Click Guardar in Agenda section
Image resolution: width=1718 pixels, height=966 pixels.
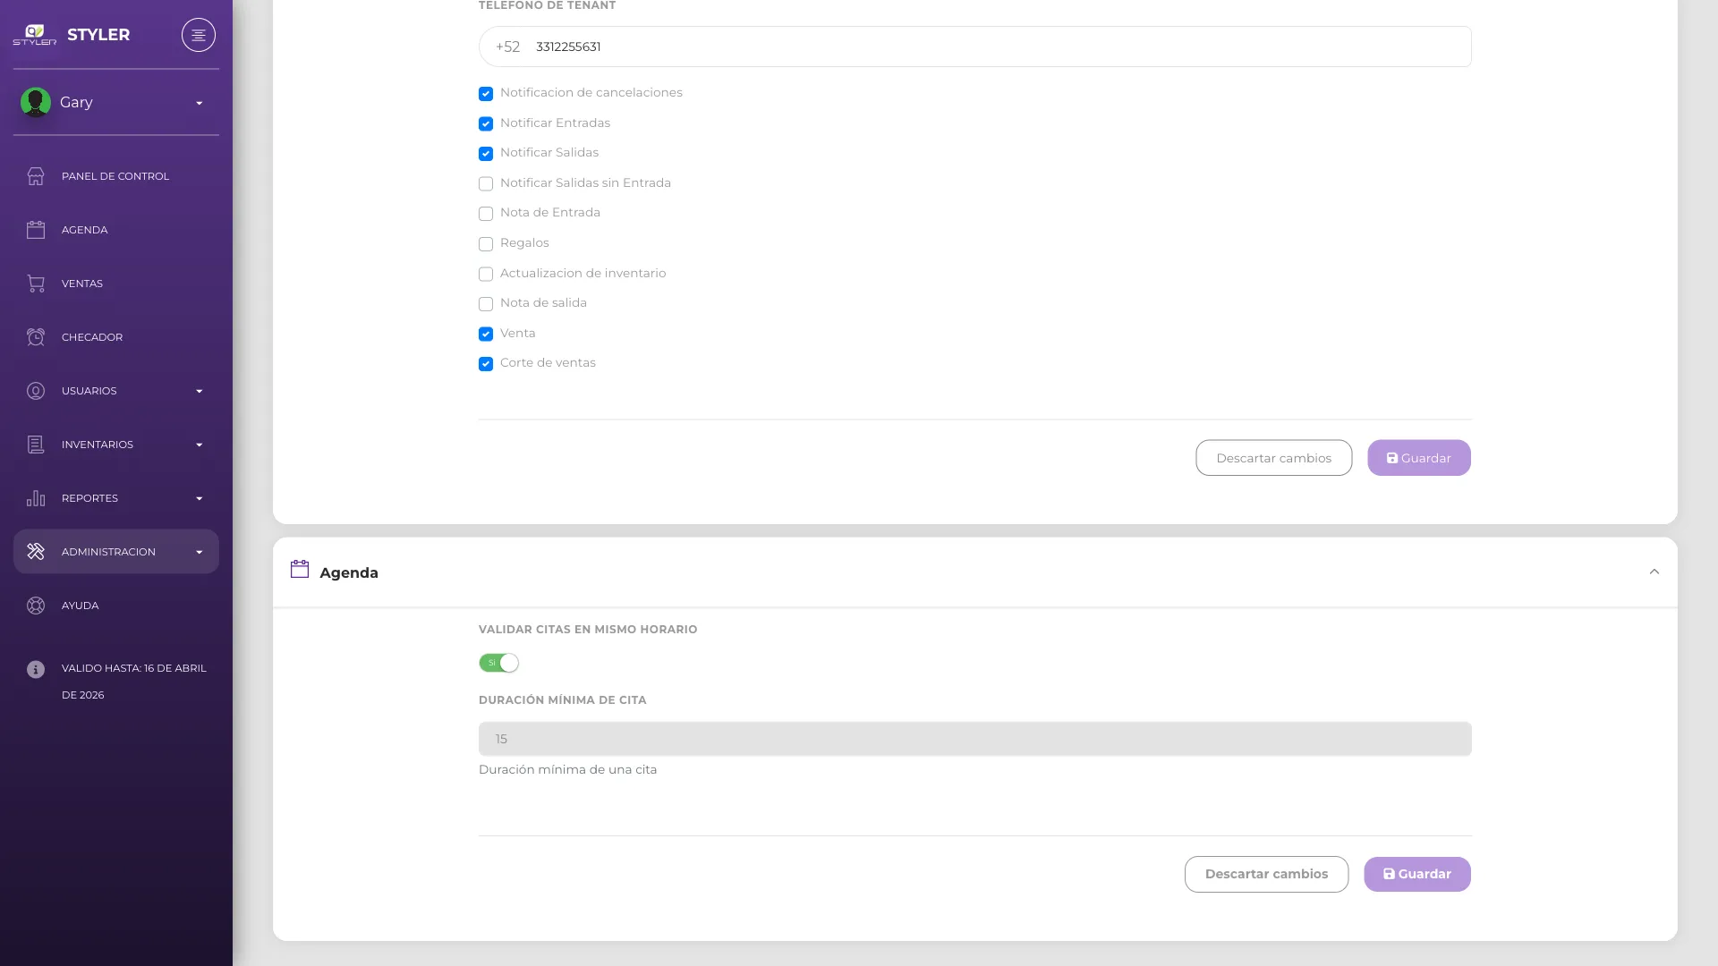[x=1416, y=874]
